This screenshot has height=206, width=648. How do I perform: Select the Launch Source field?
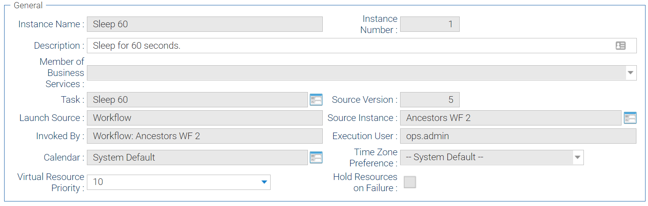204,118
